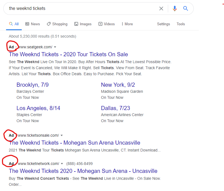The image size is (224, 191).
Task: Open the Settings menu
Action: pos(163,24)
